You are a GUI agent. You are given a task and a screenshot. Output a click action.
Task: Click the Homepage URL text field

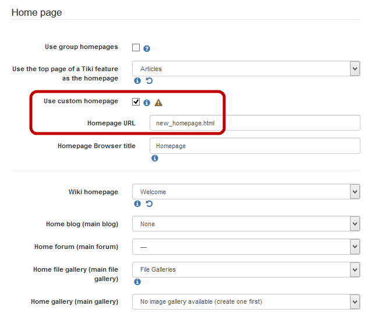pyautogui.click(x=254, y=123)
